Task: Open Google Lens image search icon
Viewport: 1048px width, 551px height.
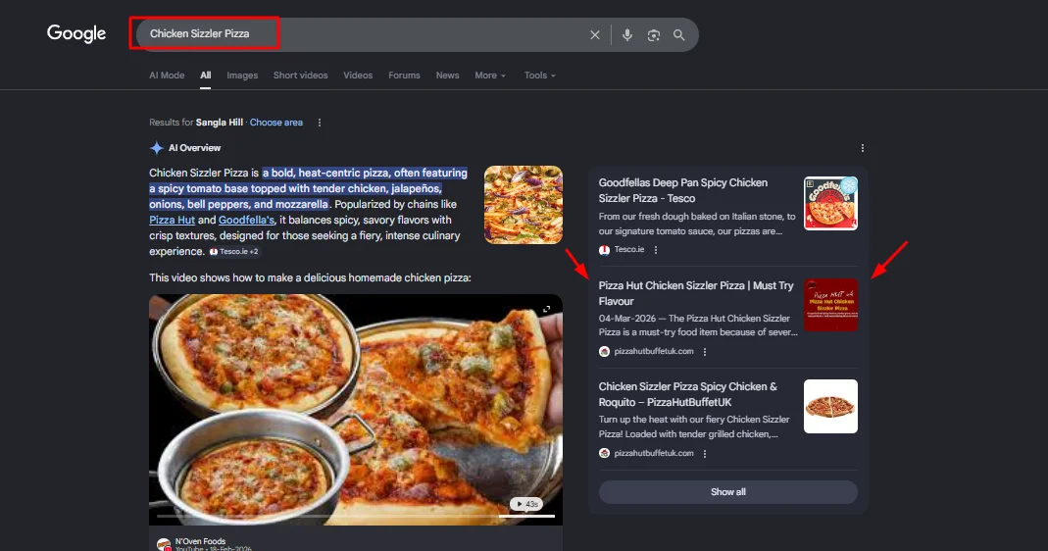Action: click(654, 35)
